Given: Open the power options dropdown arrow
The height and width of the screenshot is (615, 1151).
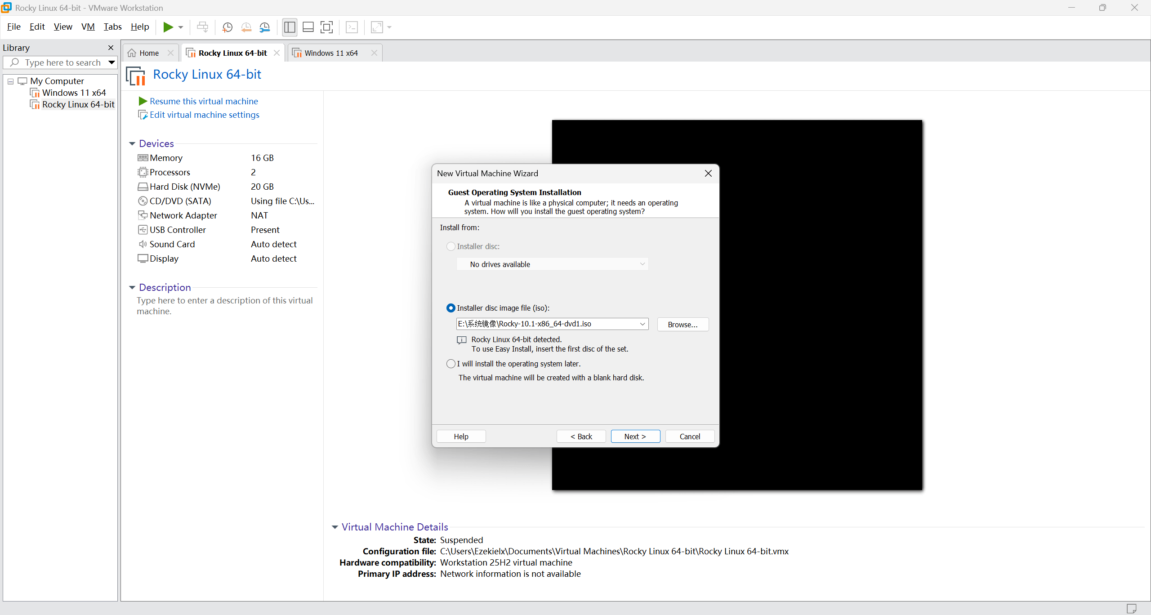Looking at the screenshot, I should [x=181, y=27].
